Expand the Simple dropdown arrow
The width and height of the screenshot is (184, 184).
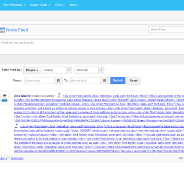(69, 70)
